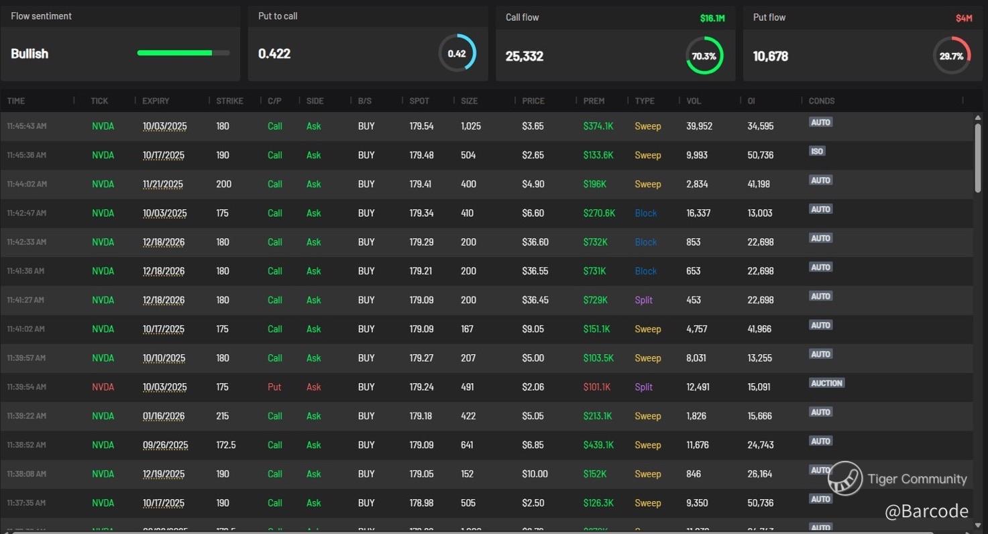This screenshot has height=534, width=988.
Task: Select the 29.7% put flow ring gauge
Action: click(952, 56)
